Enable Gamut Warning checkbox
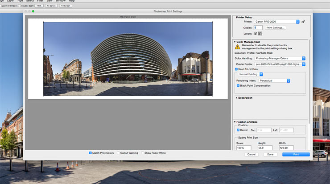Screen dimensions: 330x184 click(118, 153)
